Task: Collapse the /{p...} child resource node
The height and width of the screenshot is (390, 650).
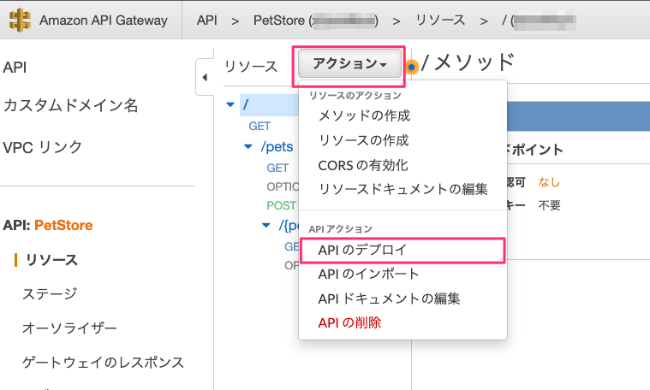Action: coord(266,225)
